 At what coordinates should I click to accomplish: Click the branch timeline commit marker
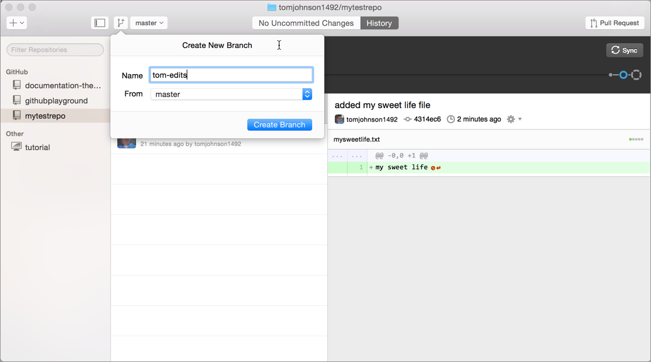[623, 75]
